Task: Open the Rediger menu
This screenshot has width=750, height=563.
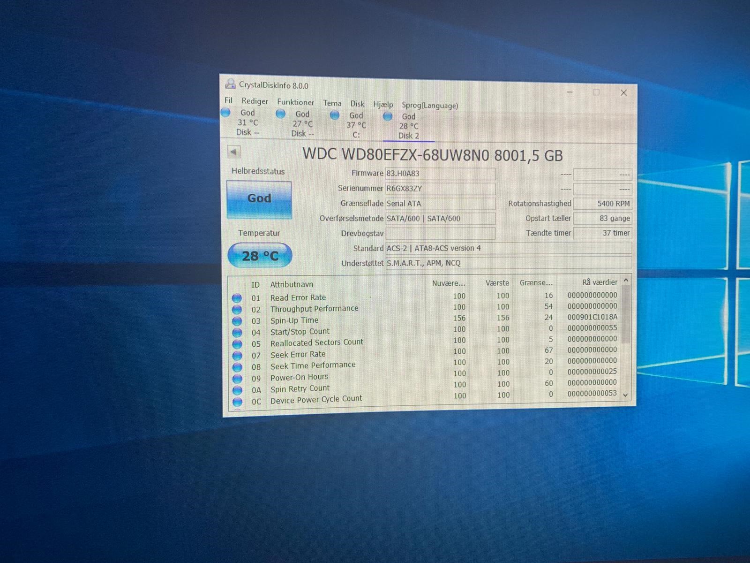Action: 255,101
